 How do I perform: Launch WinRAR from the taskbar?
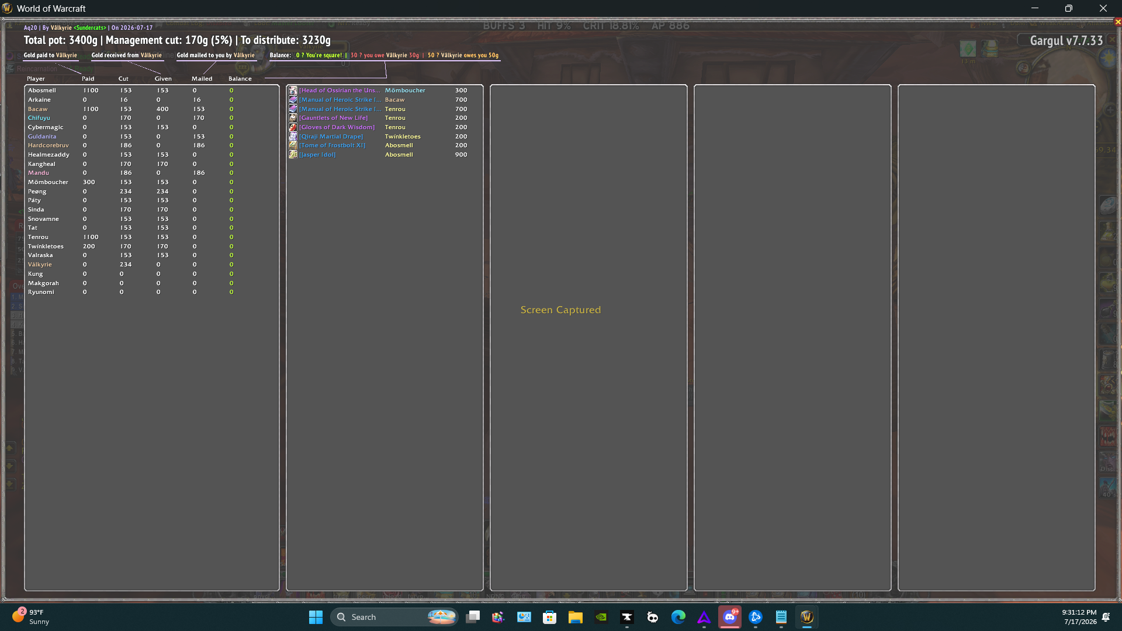pos(498,617)
